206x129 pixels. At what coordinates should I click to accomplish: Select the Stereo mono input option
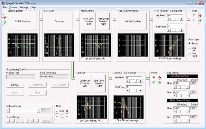tap(189, 43)
